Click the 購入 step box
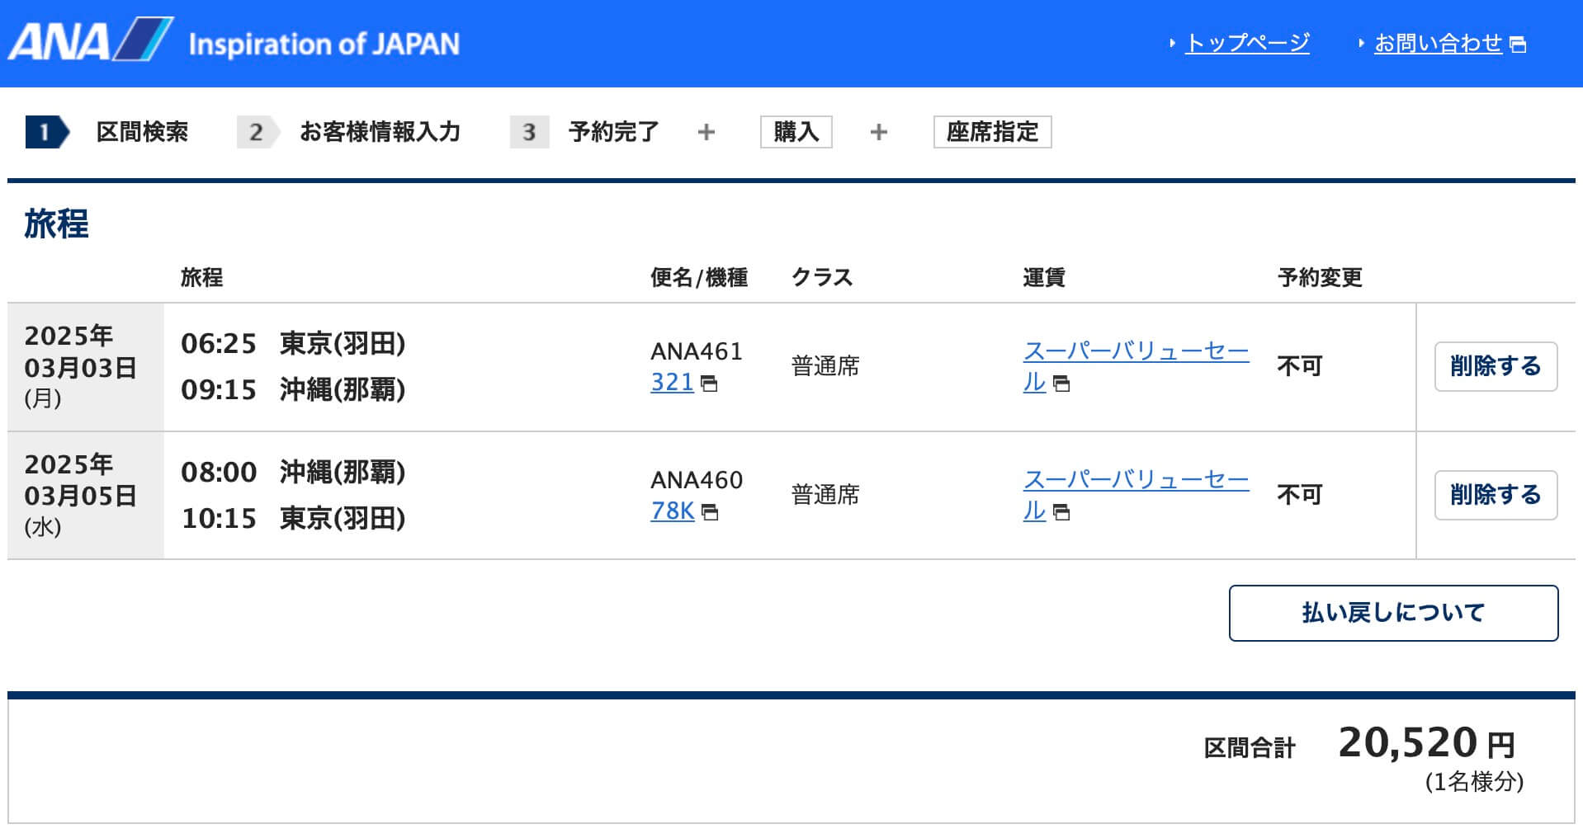Viewport: 1583px width, 838px height. (x=796, y=132)
